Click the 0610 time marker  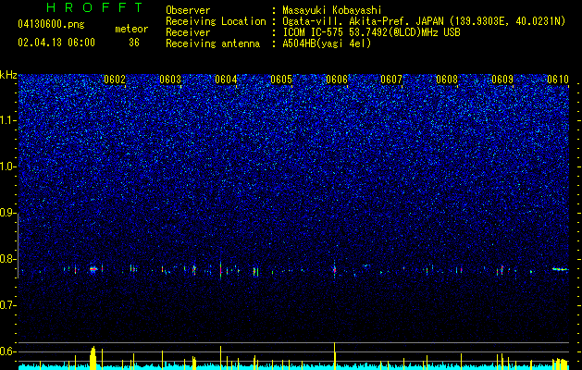[558, 80]
